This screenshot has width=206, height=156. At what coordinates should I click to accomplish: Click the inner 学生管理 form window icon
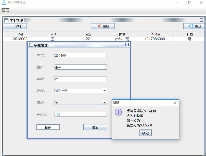pyautogui.click(x=31, y=45)
